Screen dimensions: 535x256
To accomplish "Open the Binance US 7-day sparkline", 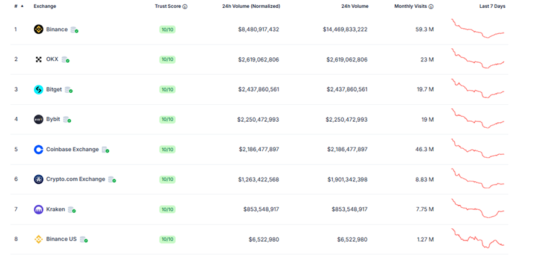I will point(478,239).
